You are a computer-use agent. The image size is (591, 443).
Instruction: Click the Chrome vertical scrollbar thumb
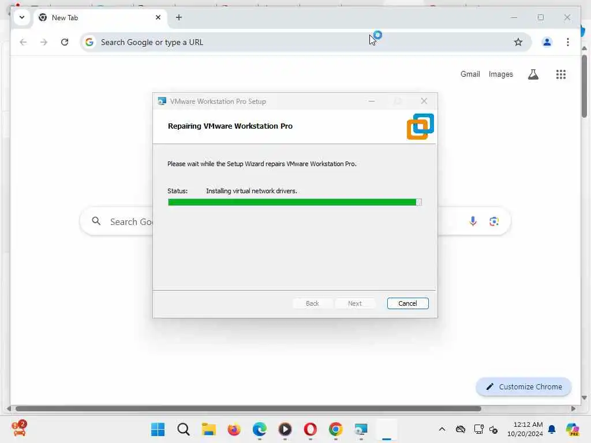click(584, 87)
